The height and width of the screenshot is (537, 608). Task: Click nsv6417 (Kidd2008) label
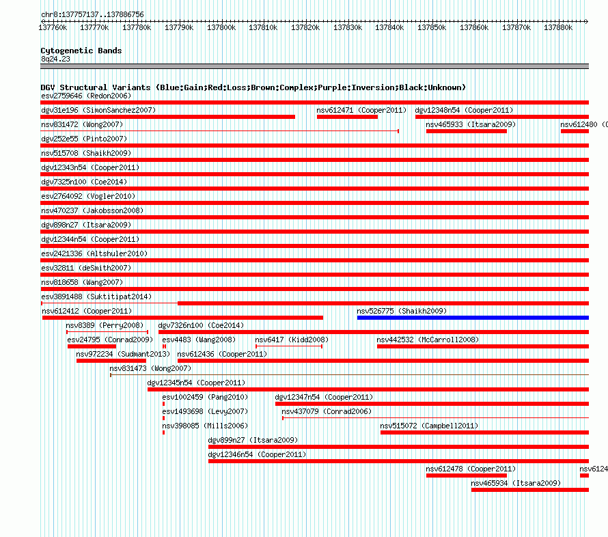coord(292,340)
